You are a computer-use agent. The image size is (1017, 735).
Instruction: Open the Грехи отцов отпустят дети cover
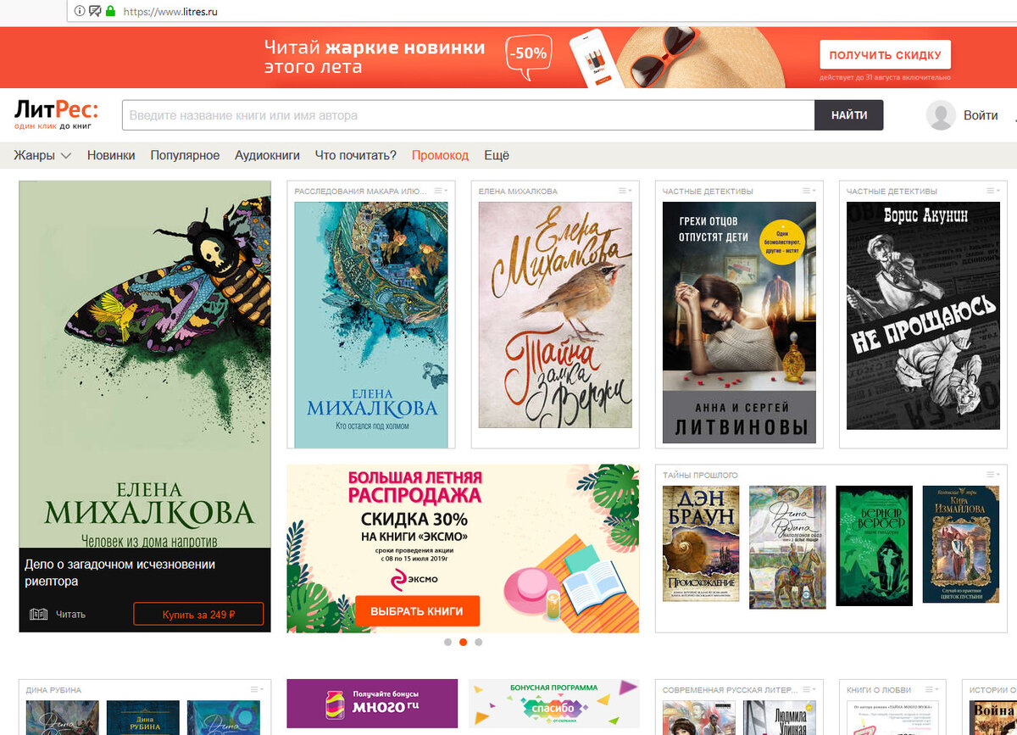[739, 322]
